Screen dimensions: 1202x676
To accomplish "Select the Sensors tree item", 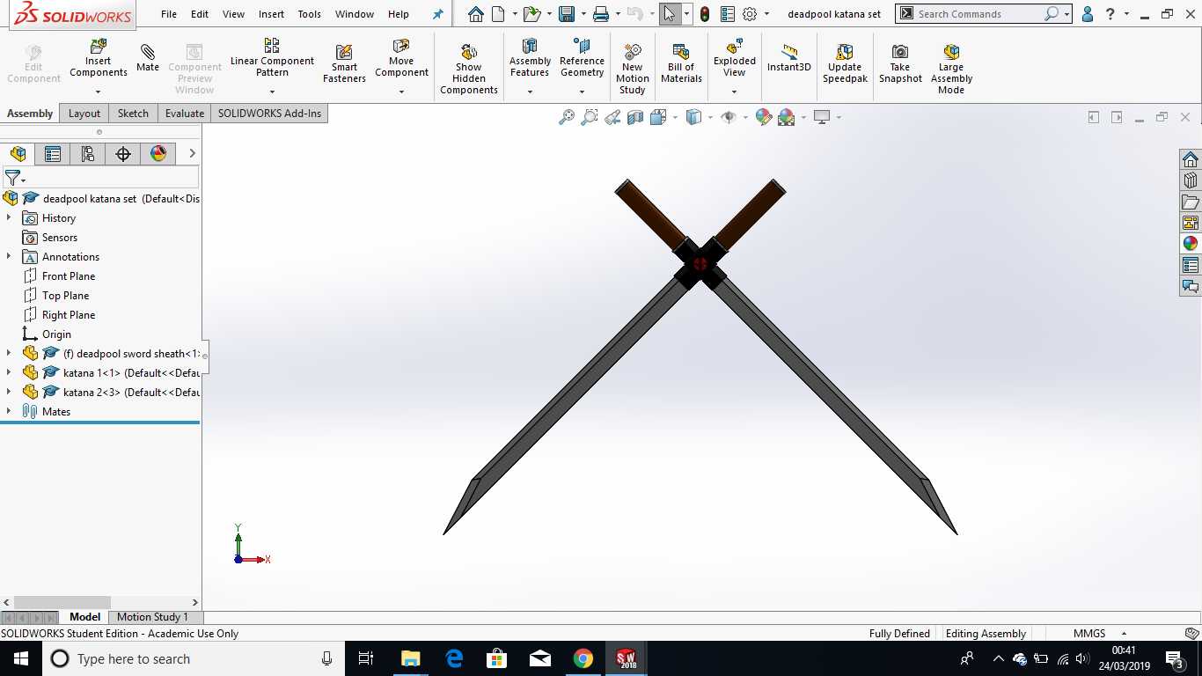I will click(x=60, y=237).
